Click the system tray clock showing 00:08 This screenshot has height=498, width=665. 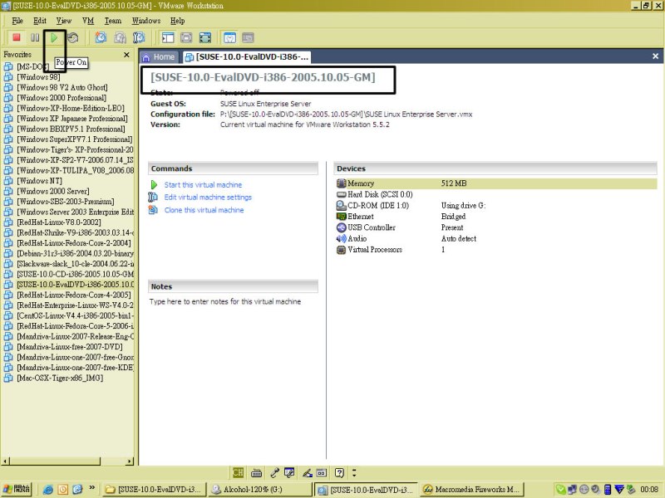tap(649, 490)
